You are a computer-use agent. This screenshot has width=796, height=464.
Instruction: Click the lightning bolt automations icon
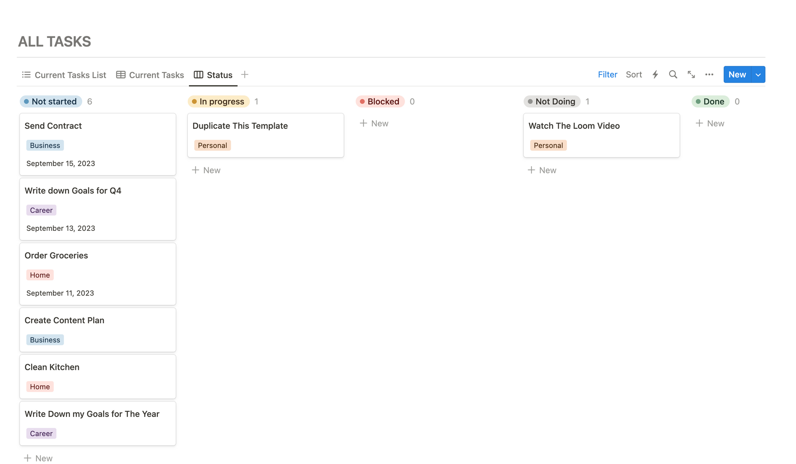[655, 74]
